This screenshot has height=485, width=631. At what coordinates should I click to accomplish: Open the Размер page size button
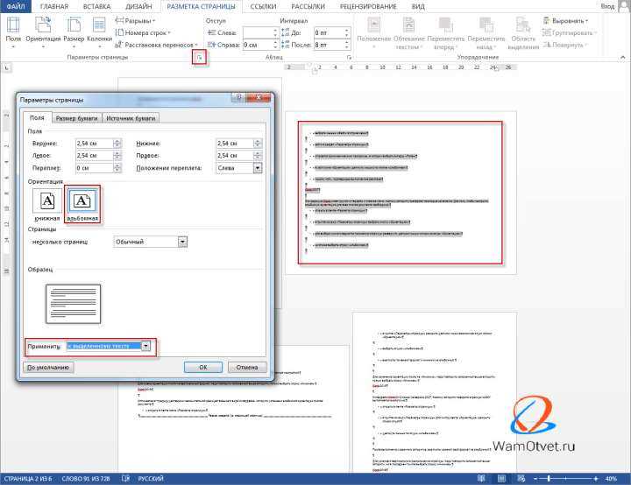pyautogui.click(x=74, y=32)
